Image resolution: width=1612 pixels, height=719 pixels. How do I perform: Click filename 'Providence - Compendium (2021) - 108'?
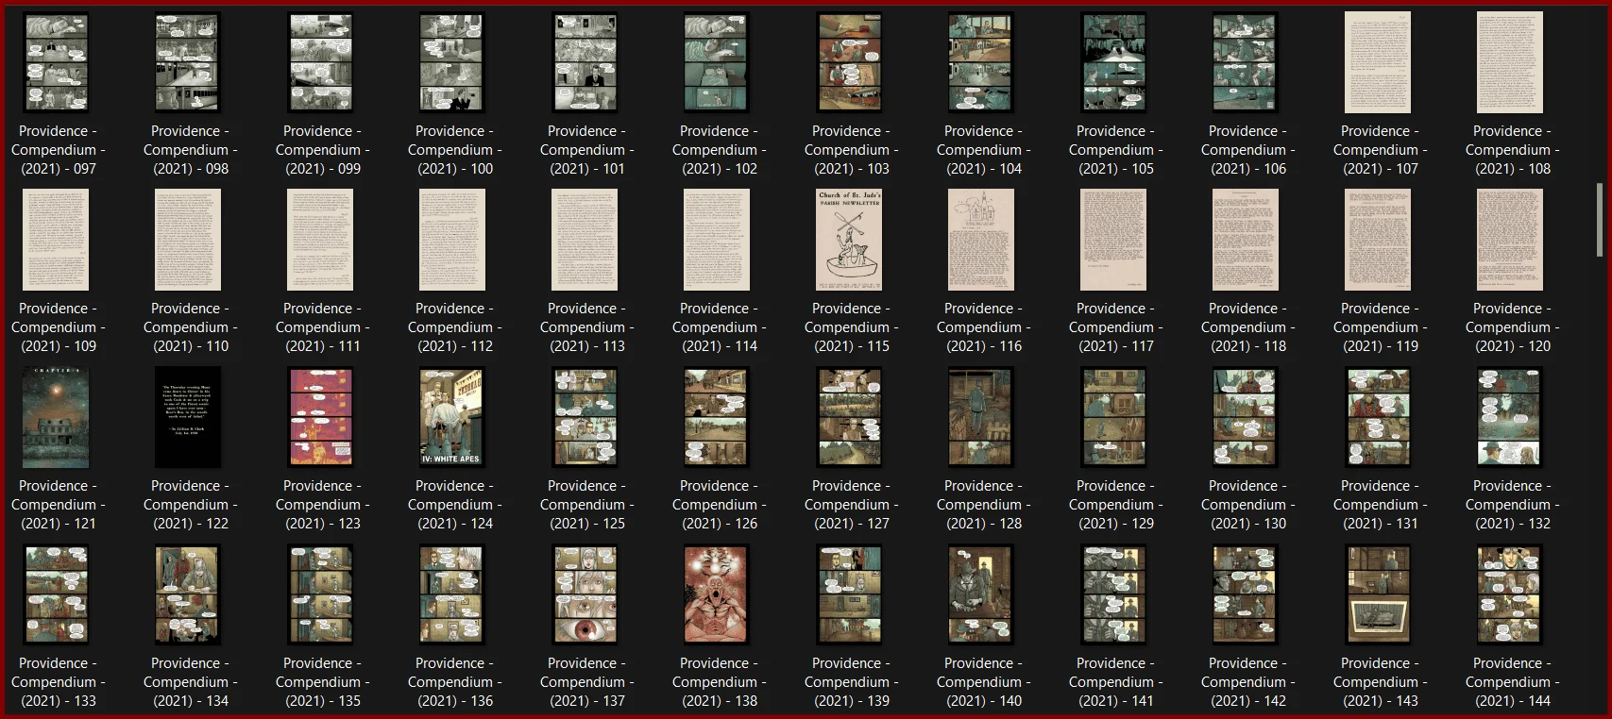pyautogui.click(x=1512, y=150)
